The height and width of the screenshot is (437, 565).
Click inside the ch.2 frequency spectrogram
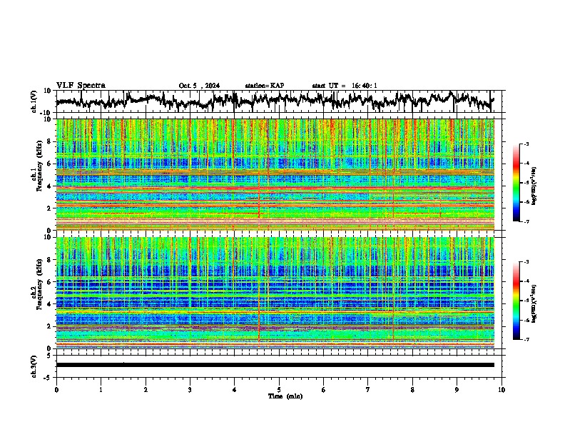(275, 293)
